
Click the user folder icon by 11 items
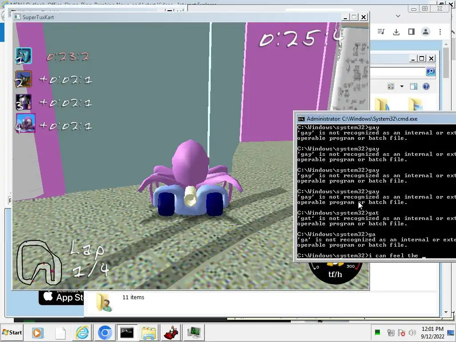[x=104, y=302]
